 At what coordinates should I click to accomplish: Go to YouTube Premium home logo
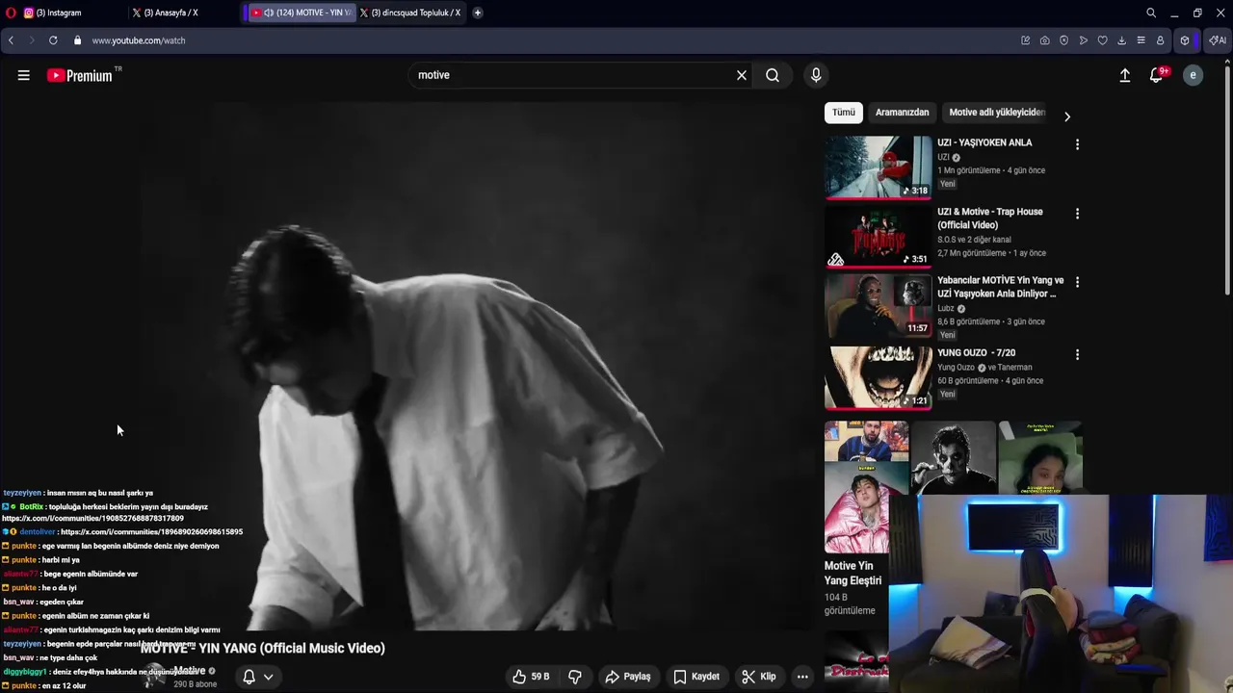[x=80, y=75]
